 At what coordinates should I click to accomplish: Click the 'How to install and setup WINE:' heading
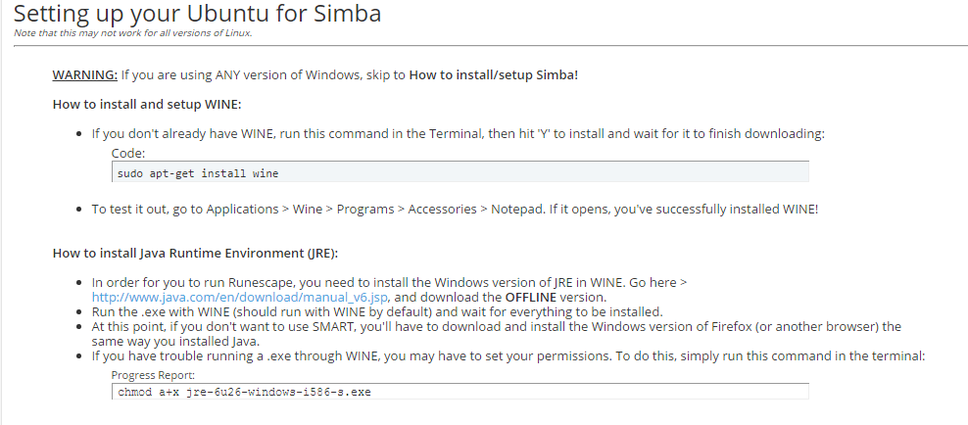pos(147,104)
